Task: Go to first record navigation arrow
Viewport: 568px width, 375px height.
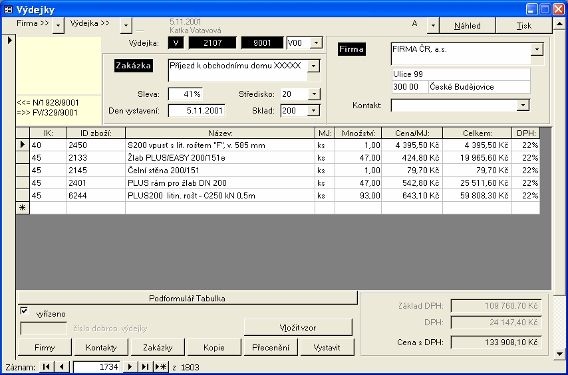Action: (46, 367)
